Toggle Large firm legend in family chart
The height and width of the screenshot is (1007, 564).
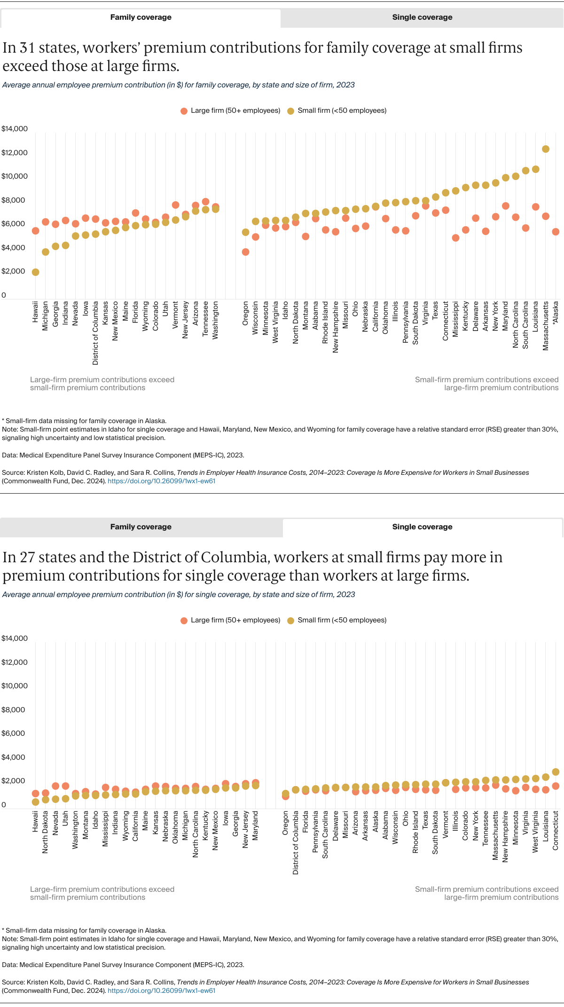(x=230, y=110)
